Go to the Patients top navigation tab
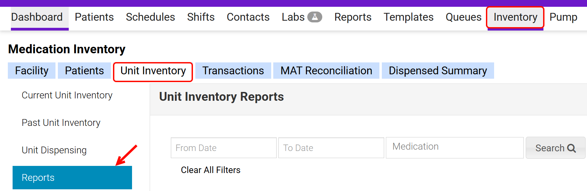This screenshot has width=587, height=191. [x=94, y=17]
